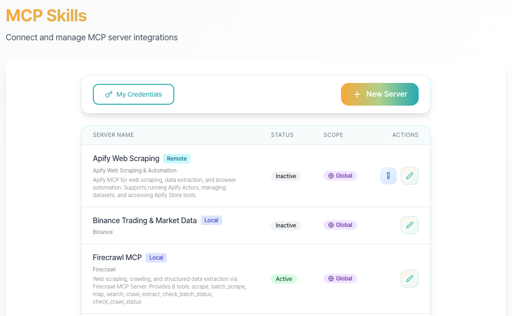Edit the Binance Trading server settings

pos(409,225)
